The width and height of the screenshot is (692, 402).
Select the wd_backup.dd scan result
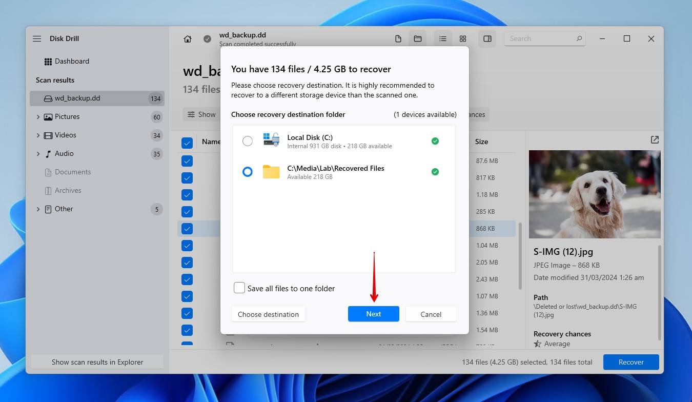click(82, 98)
